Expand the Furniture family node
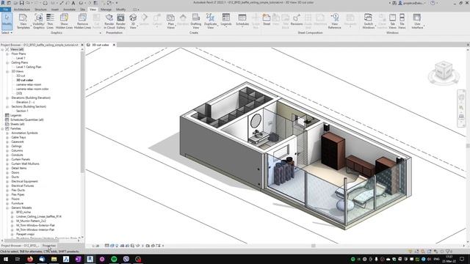 (7, 203)
